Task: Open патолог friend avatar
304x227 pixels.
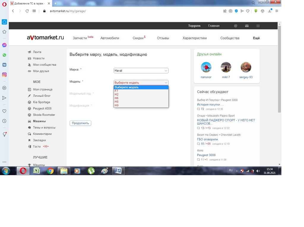Action: tap(206, 67)
